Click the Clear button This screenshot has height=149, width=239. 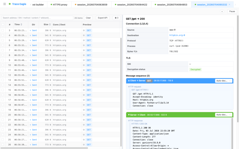pos(88,18)
